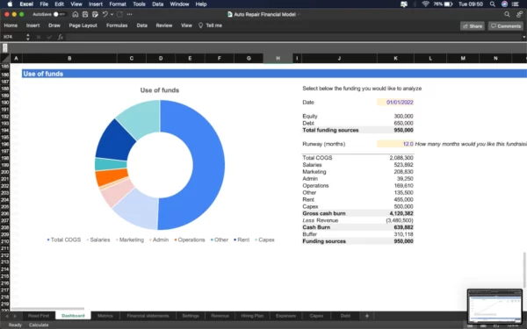Click the Date input cell 01/01/2022
527x329 pixels.
[395, 103]
